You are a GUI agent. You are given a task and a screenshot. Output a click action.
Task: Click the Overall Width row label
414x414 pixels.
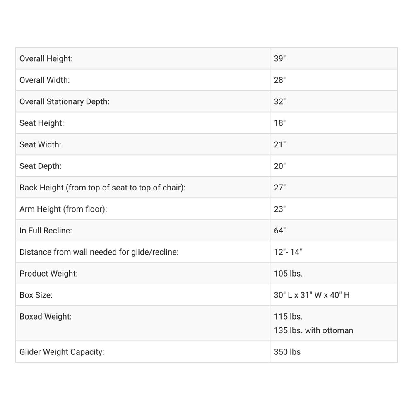(45, 80)
